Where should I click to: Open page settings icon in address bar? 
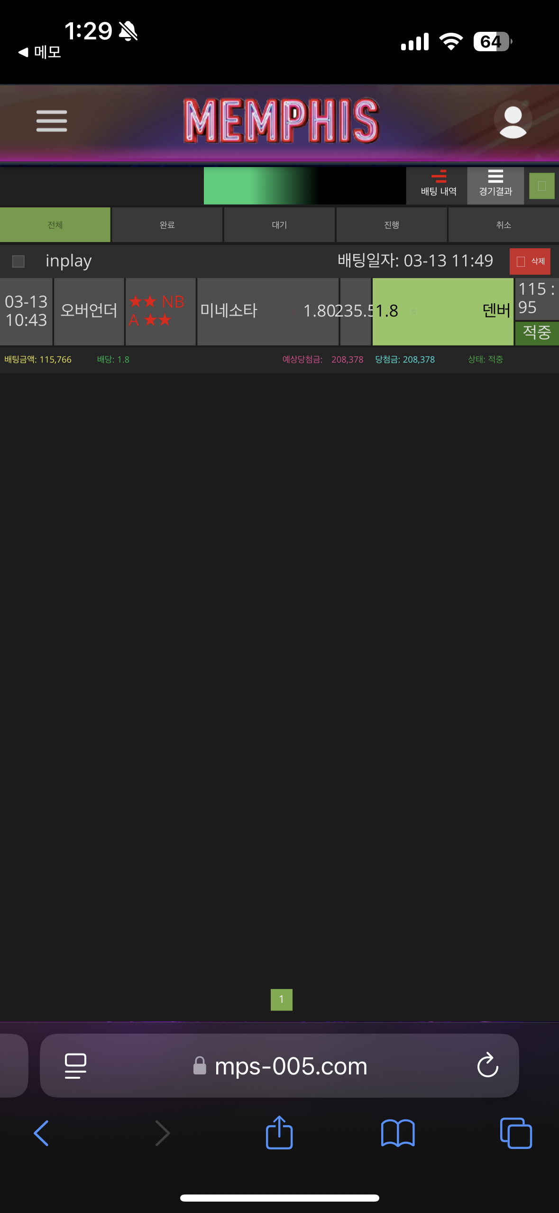click(75, 1065)
